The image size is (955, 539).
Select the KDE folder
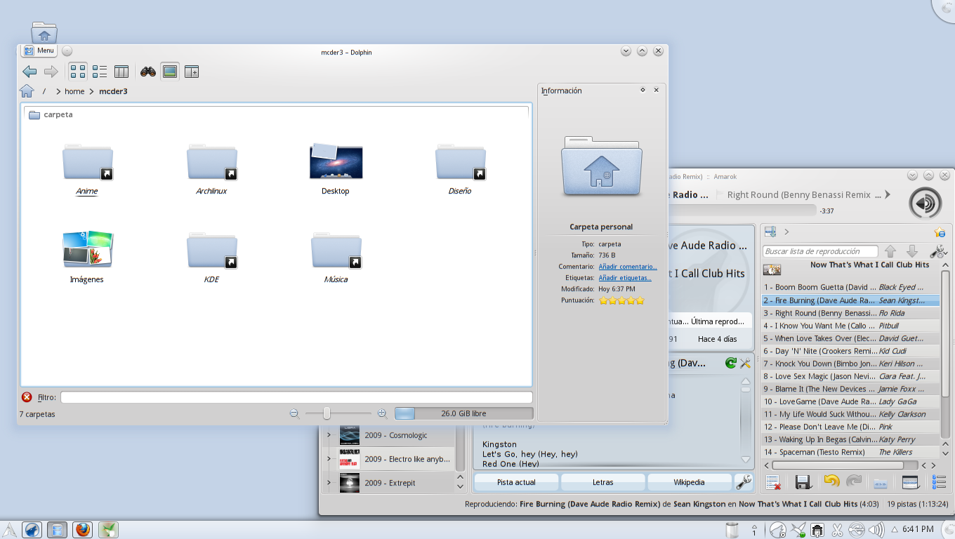211,258
